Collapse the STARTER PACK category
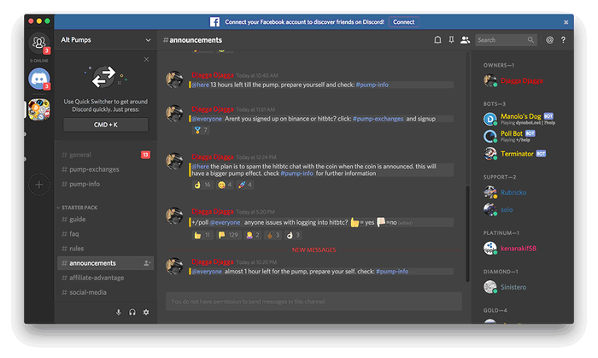Image resolution: width=598 pixels, height=358 pixels. (x=78, y=208)
